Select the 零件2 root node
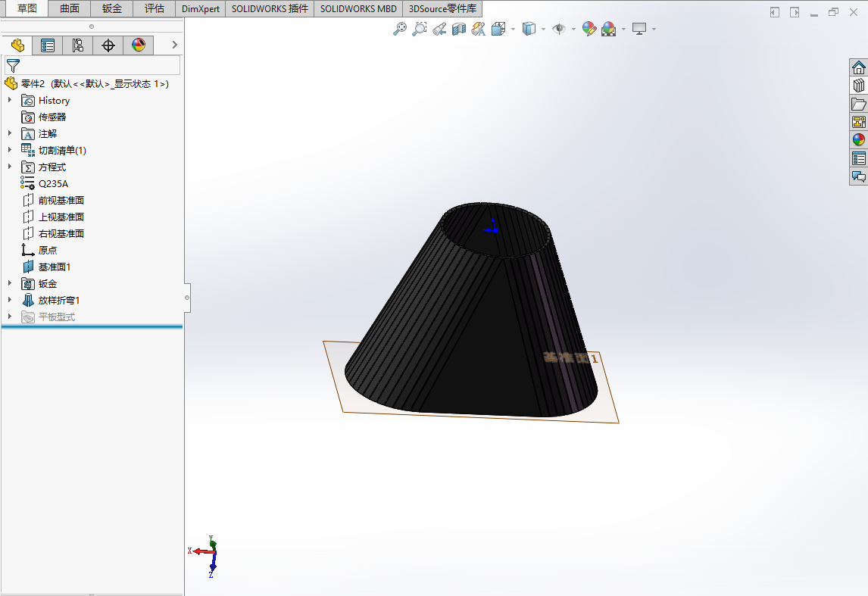 (x=94, y=83)
